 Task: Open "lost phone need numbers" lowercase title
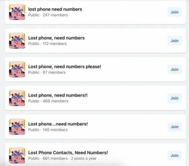tap(55, 9)
